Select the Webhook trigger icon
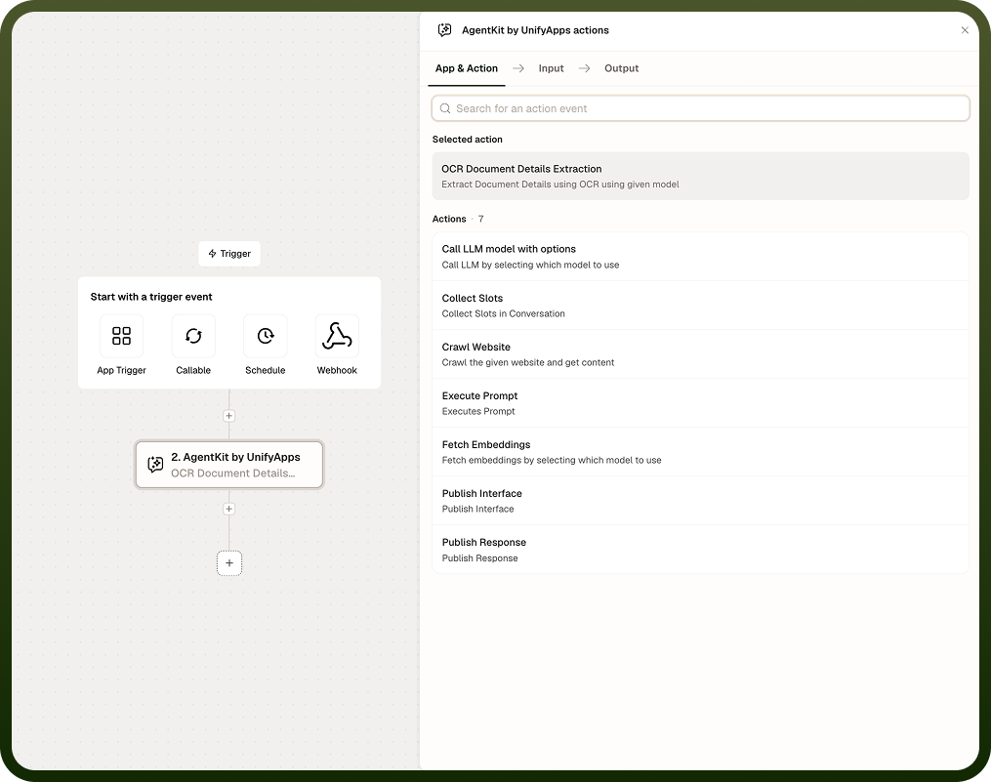The width and height of the screenshot is (991, 782). 337,336
